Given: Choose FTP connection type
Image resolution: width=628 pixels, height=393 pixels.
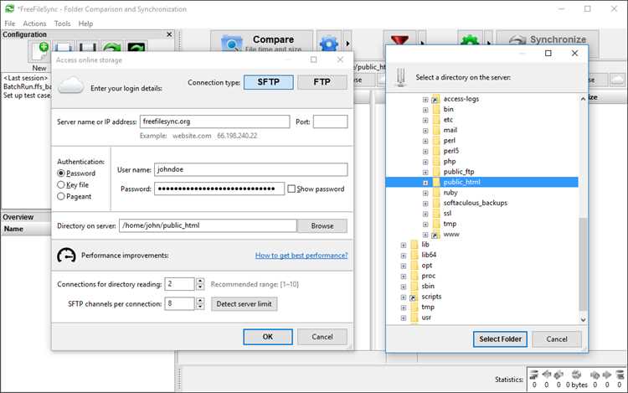Looking at the screenshot, I should pos(322,82).
